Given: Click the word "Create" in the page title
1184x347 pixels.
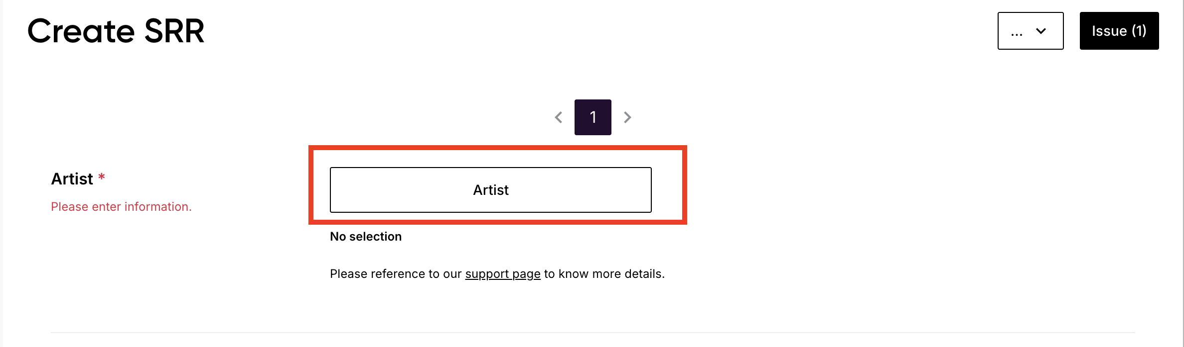Looking at the screenshot, I should click(x=81, y=31).
